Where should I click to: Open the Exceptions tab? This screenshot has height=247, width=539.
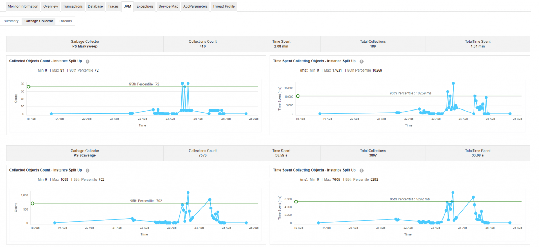click(145, 6)
